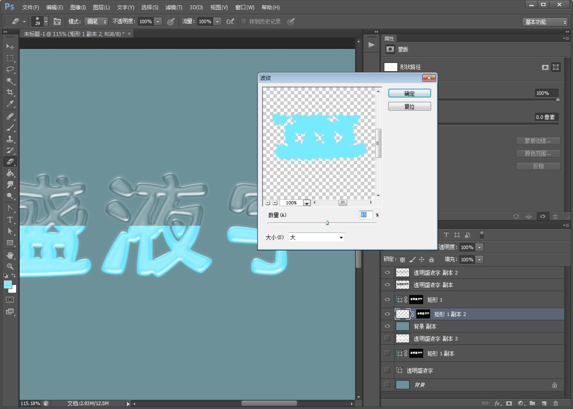The width and height of the screenshot is (573, 409).
Task: Open the 大小 size dropdown
Action: pyautogui.click(x=317, y=237)
